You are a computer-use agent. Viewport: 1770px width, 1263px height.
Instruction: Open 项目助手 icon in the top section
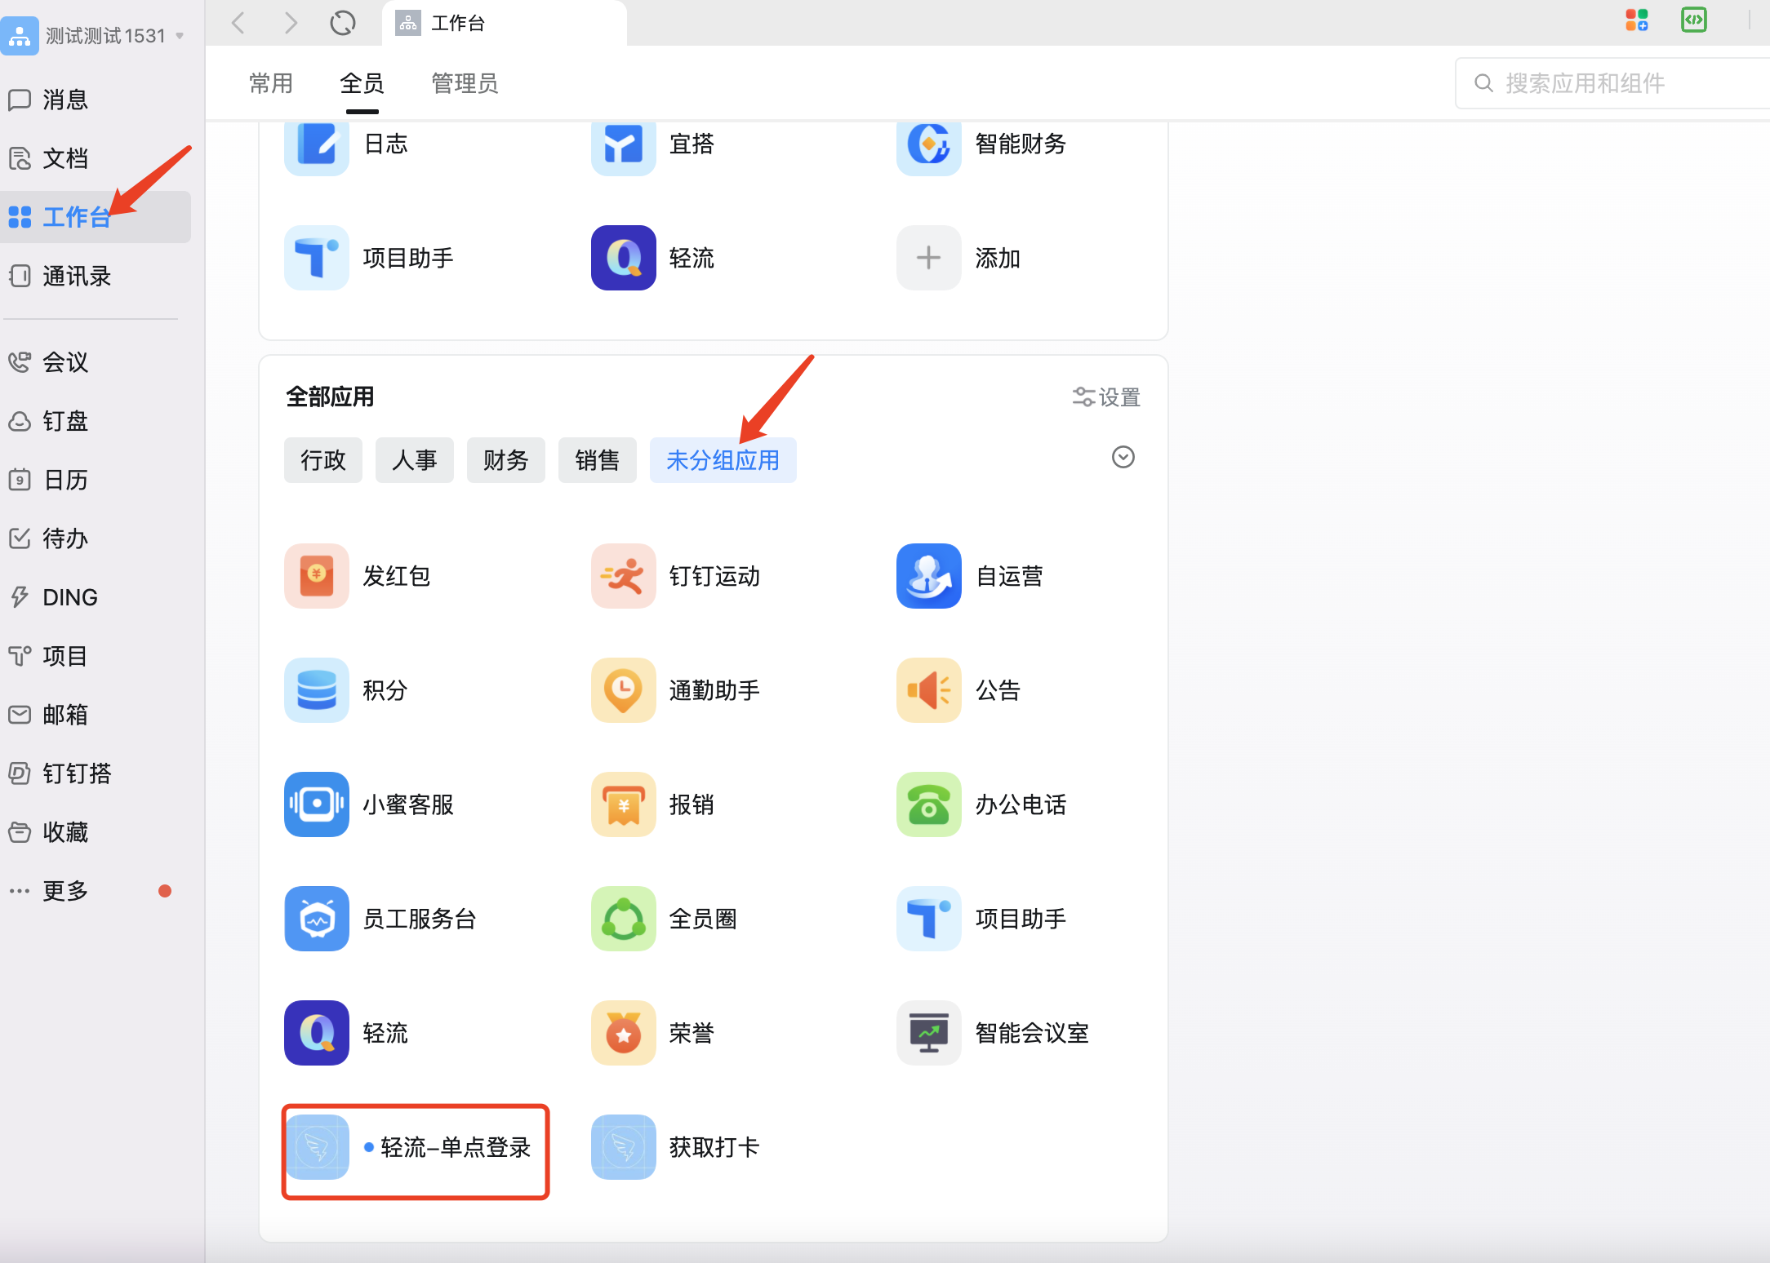pos(317,258)
